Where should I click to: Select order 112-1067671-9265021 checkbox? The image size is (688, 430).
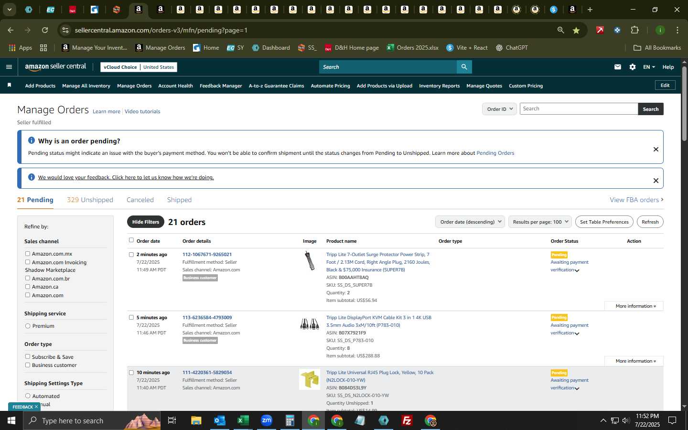[131, 255]
